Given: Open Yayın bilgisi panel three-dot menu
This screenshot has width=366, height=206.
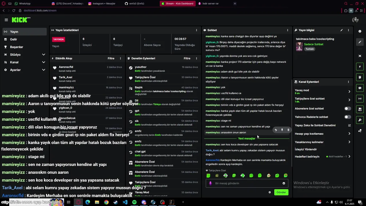Looking at the screenshot, I should point(348,30).
